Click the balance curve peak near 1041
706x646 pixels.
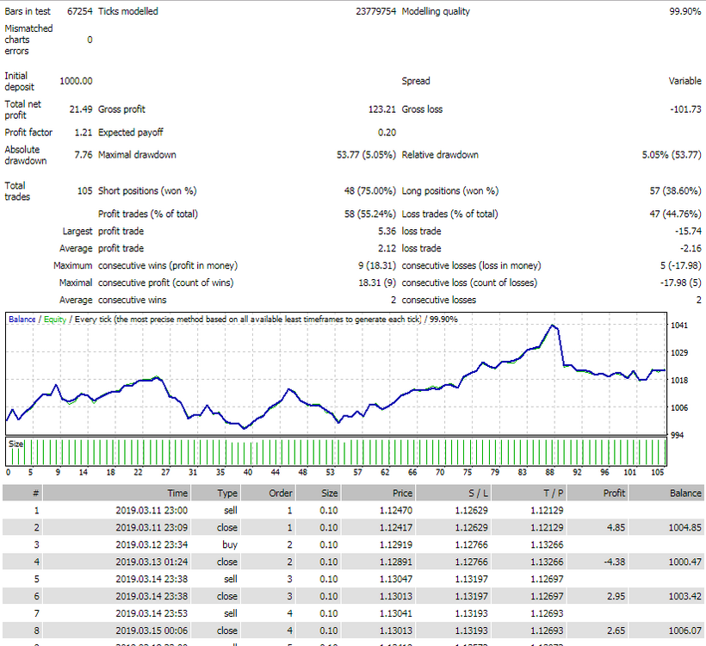click(x=552, y=326)
